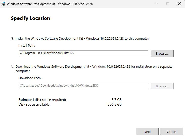Screen dimensions: 185x137
Task: Minimize the SDK setup window
Action: [x=156, y=4]
